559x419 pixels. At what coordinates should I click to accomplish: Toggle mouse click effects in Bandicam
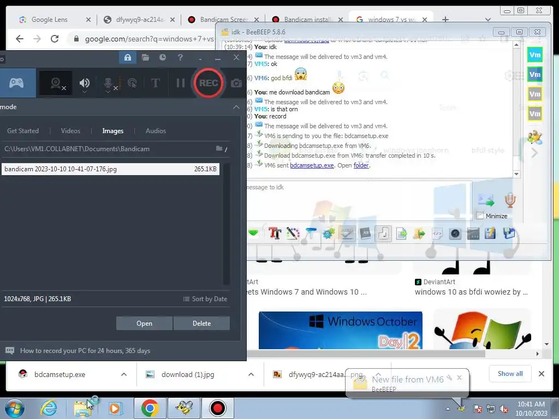(132, 83)
